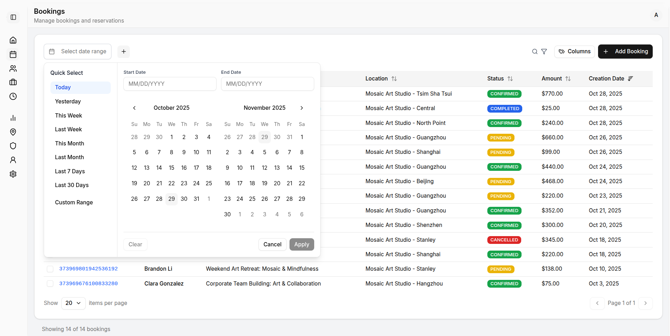Open booking 373969801942536192 link

point(89,269)
